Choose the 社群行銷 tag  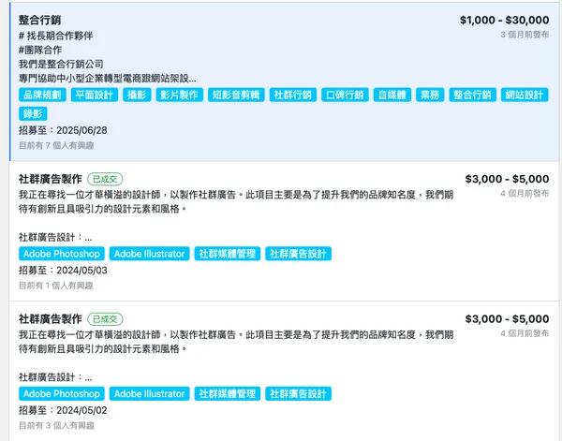click(x=293, y=95)
